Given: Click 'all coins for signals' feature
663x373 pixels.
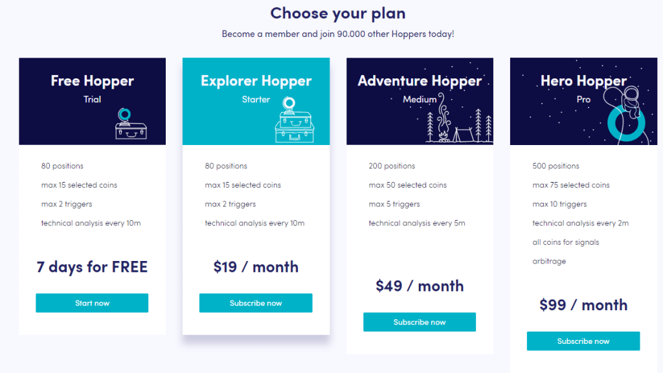Looking at the screenshot, I should tap(566, 242).
